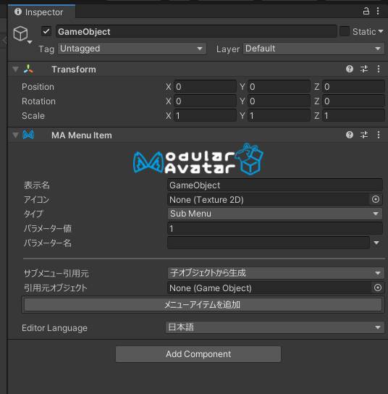Toggle the GameObject active checkbox
The width and height of the screenshot is (388, 394).
point(46,31)
